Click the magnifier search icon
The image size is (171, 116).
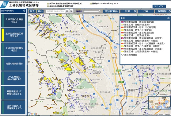71,11
